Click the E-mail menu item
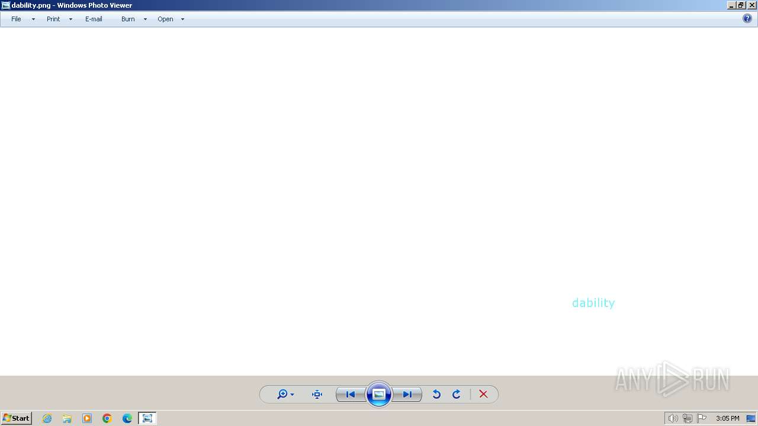Screen dimensions: 758x426 94,19
